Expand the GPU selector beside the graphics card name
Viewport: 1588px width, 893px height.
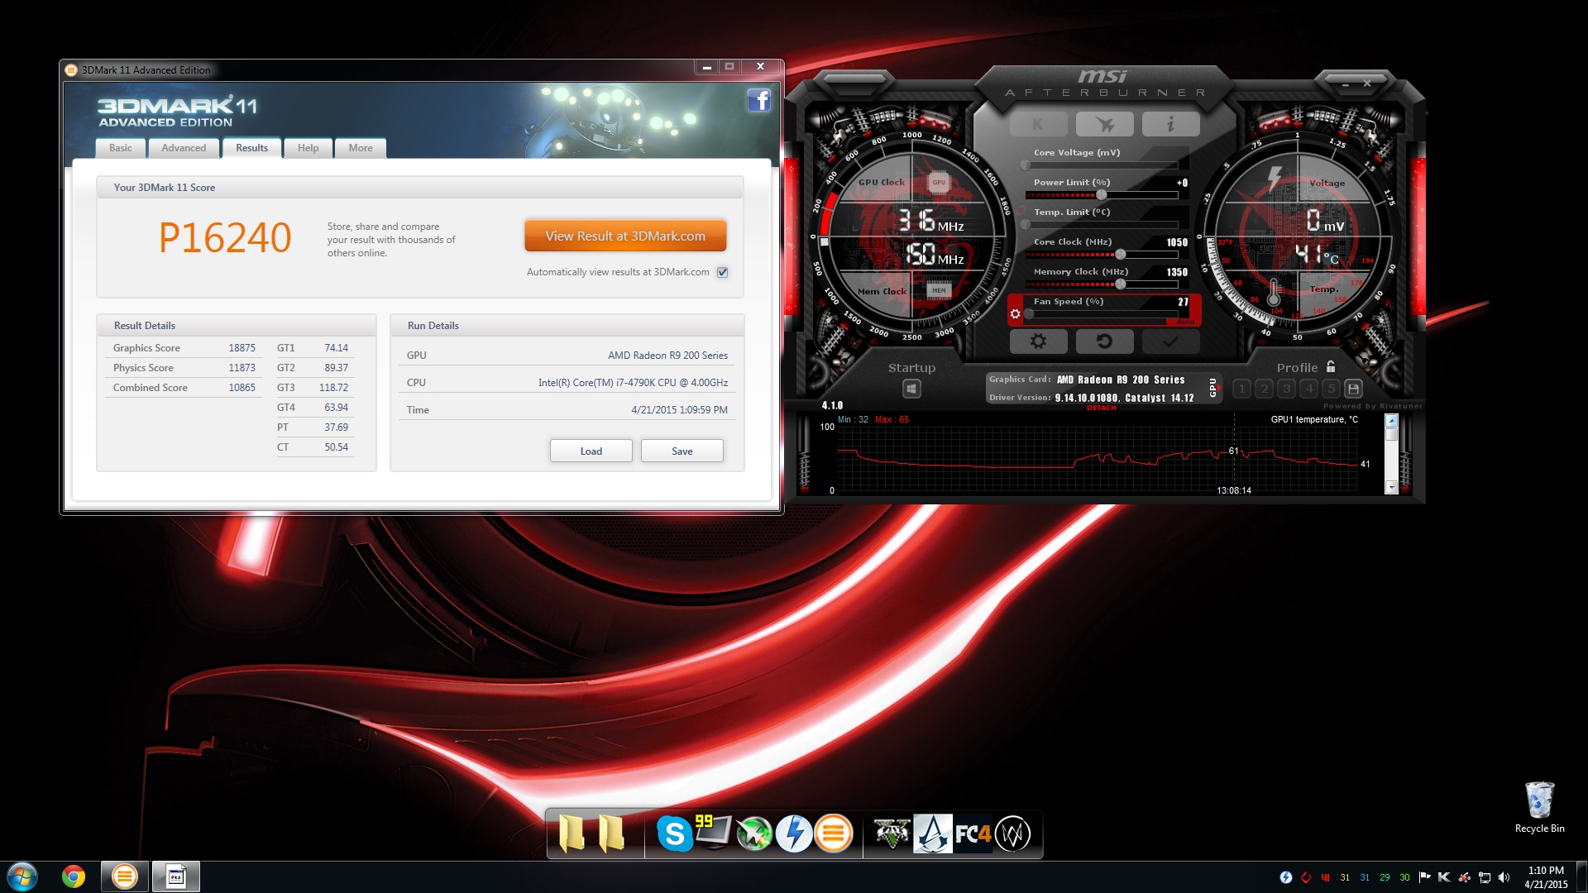[1213, 387]
